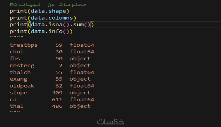Click the restecg row label
Screen dimensions: 221x127
(x=22, y=65)
